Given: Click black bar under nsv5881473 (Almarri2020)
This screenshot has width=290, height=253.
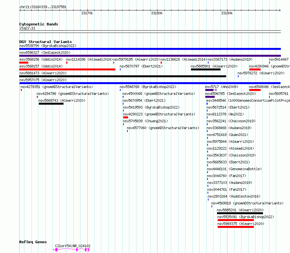Looking at the screenshot, I should 123,76.
